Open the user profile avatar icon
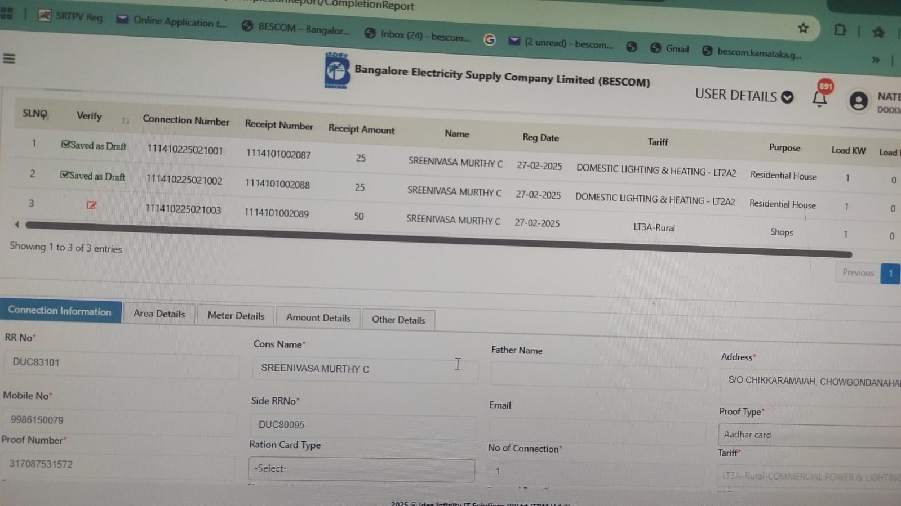 (x=858, y=101)
